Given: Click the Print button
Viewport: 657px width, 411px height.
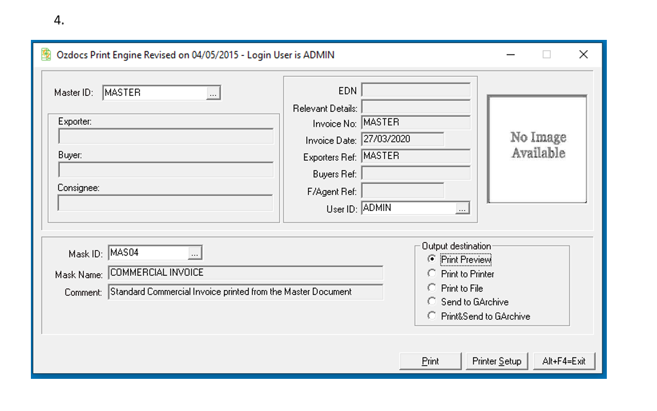Looking at the screenshot, I should 430,361.
